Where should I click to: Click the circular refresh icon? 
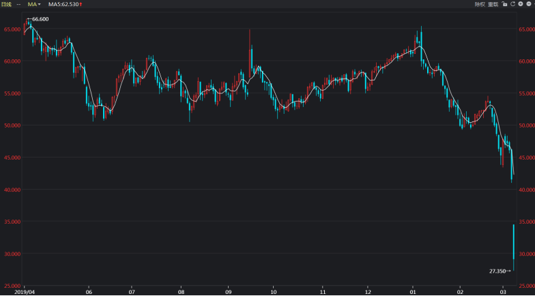pos(512,4)
